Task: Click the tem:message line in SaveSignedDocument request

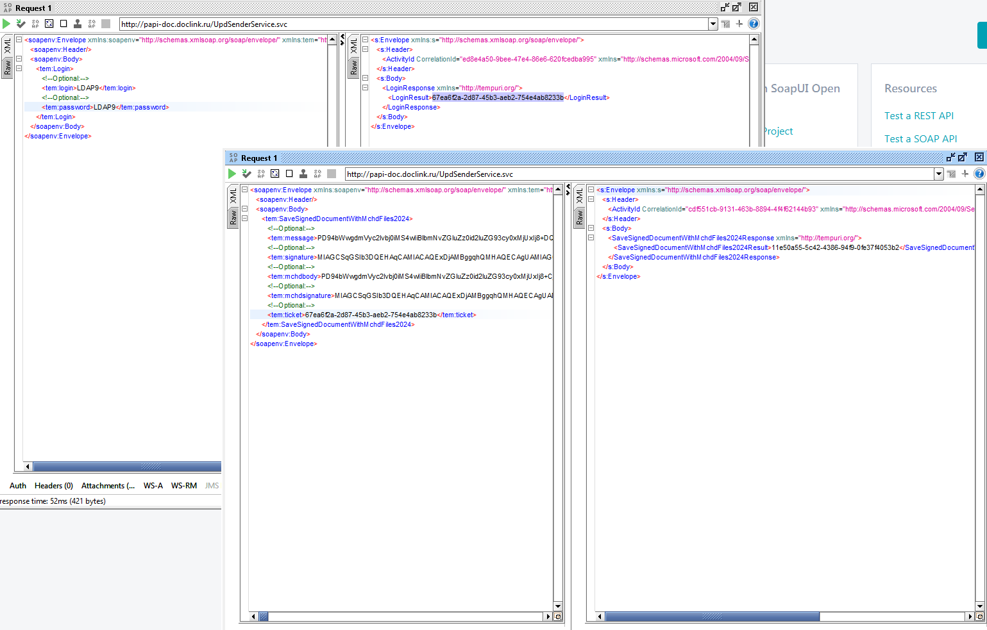Action: [x=410, y=238]
